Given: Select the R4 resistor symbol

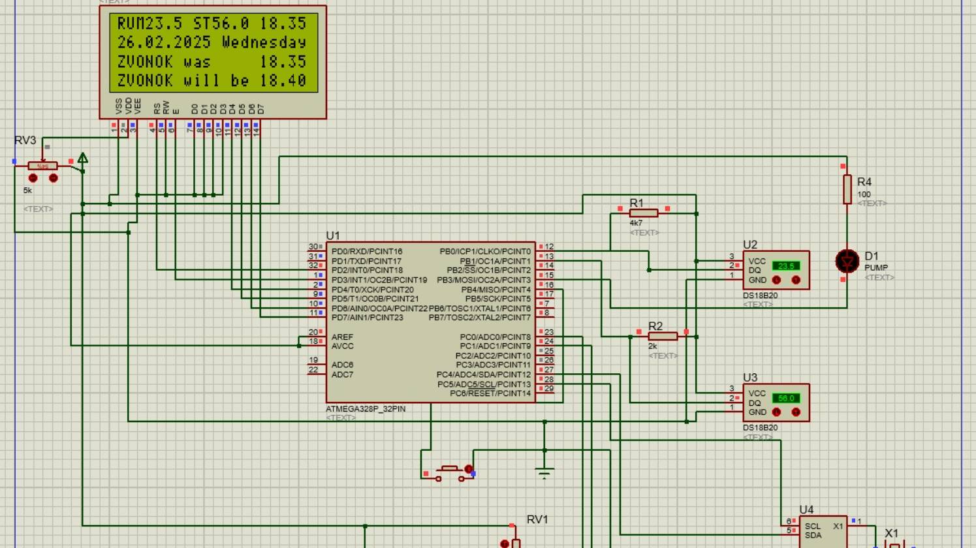Looking at the screenshot, I should [x=847, y=189].
